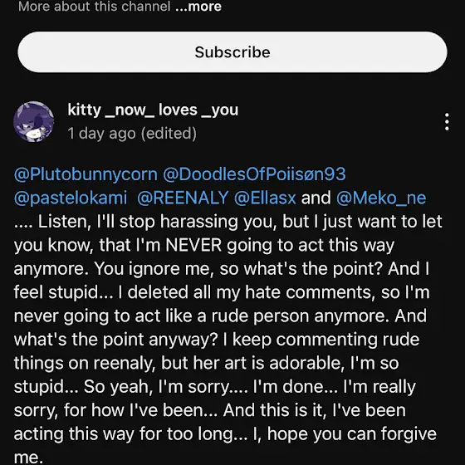The image size is (465, 465).
Task: Open the @DoodlesOfPoiisøn93 mention
Action: click(254, 174)
